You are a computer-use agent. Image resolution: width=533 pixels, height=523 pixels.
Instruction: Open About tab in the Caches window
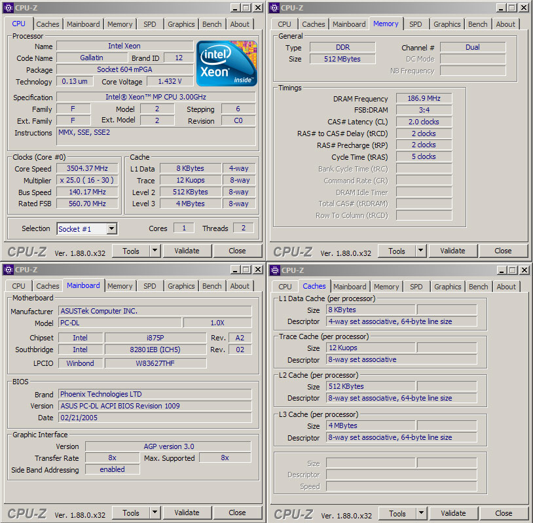pos(505,287)
